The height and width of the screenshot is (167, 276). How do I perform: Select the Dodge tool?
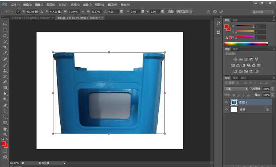(x=5, y=99)
